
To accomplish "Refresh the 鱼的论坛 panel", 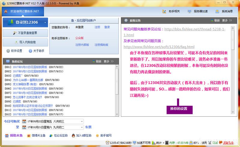I will (97, 61).
